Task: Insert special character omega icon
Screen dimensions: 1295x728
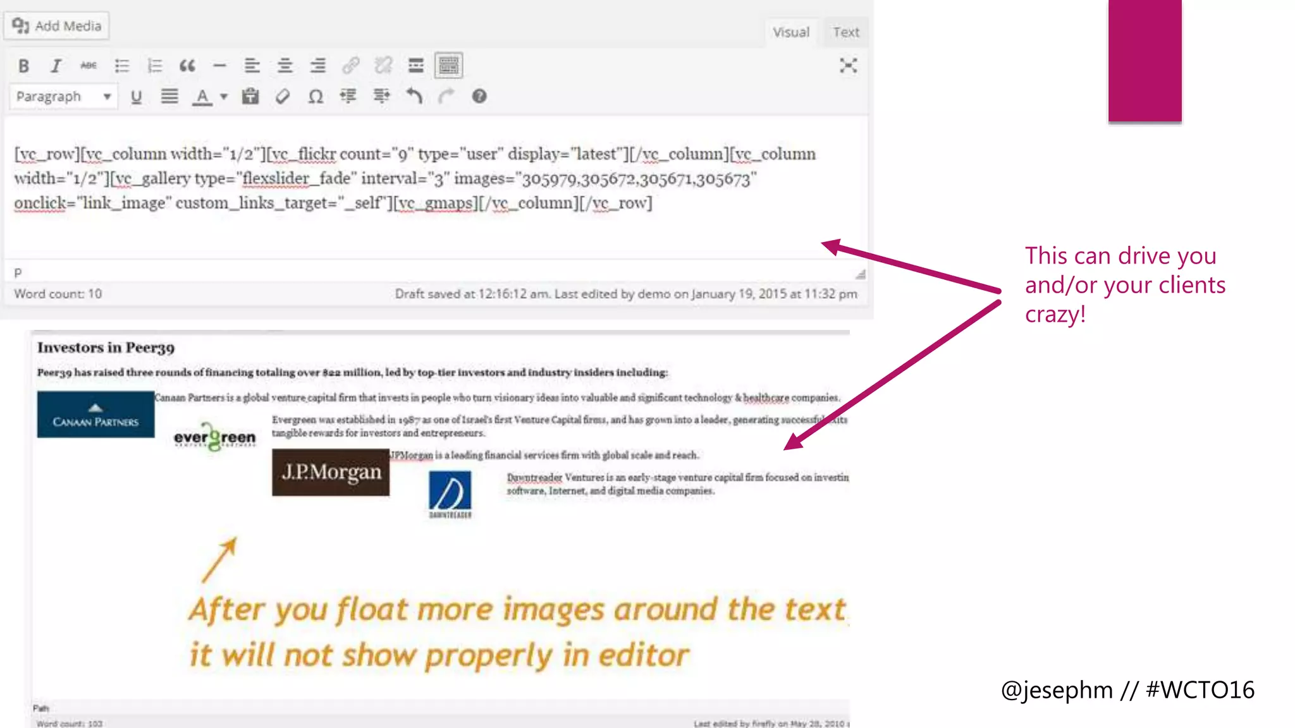Action: 315,97
